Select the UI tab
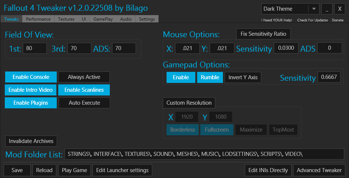The image size is (349, 178). pos(84,19)
